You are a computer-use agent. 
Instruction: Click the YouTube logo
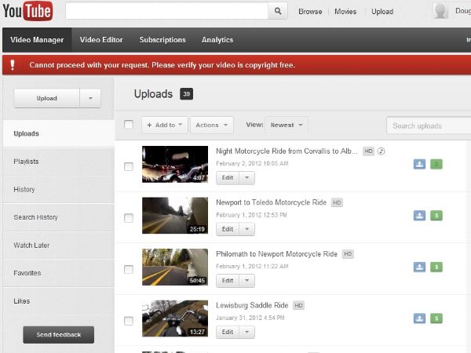(27, 11)
